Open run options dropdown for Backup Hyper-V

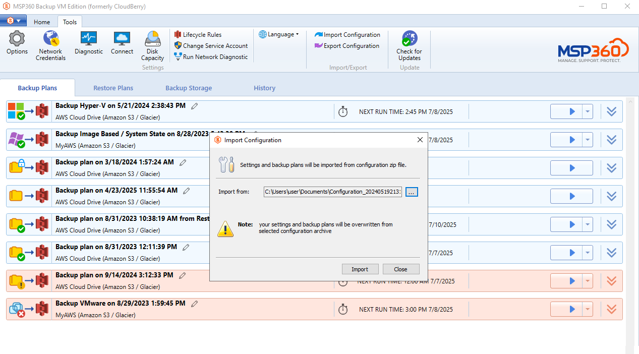pyautogui.click(x=588, y=111)
